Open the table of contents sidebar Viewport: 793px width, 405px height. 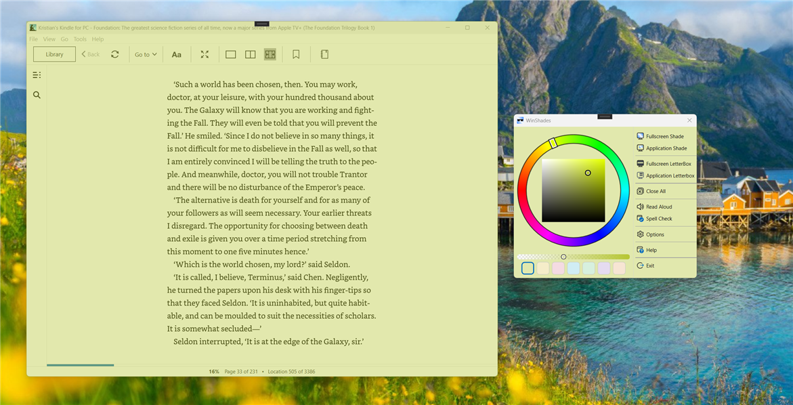(x=37, y=74)
